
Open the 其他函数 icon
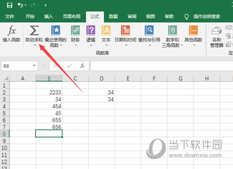(x=194, y=31)
